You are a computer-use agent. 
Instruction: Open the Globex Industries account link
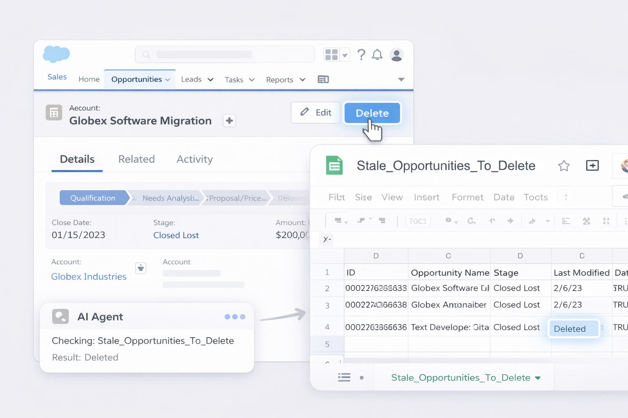pos(89,276)
